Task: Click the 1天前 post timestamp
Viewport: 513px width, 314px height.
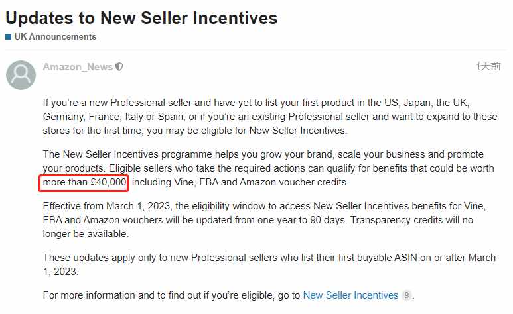Action: (488, 66)
